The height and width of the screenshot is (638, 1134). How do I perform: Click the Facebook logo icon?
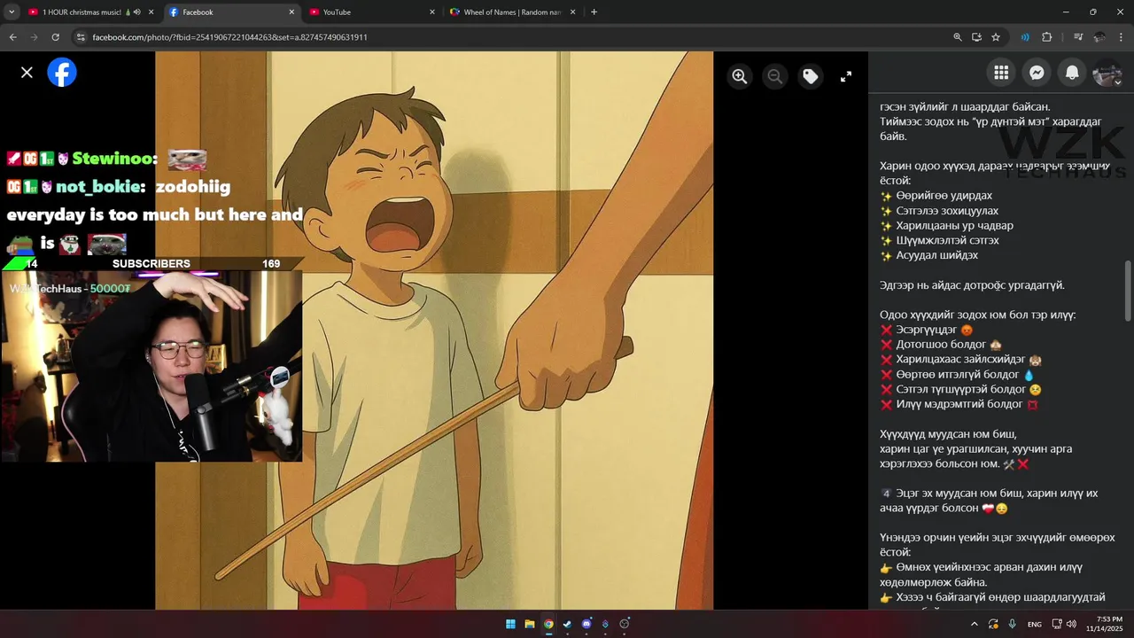pyautogui.click(x=62, y=73)
